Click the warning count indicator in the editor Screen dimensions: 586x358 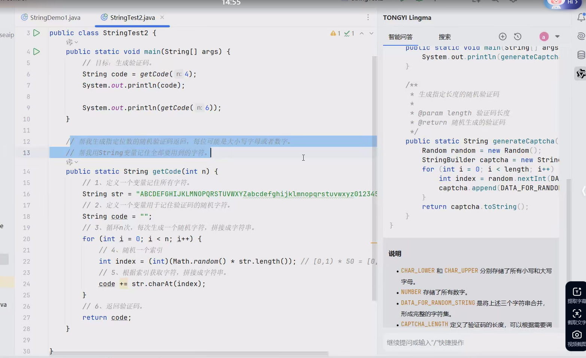pyautogui.click(x=335, y=33)
